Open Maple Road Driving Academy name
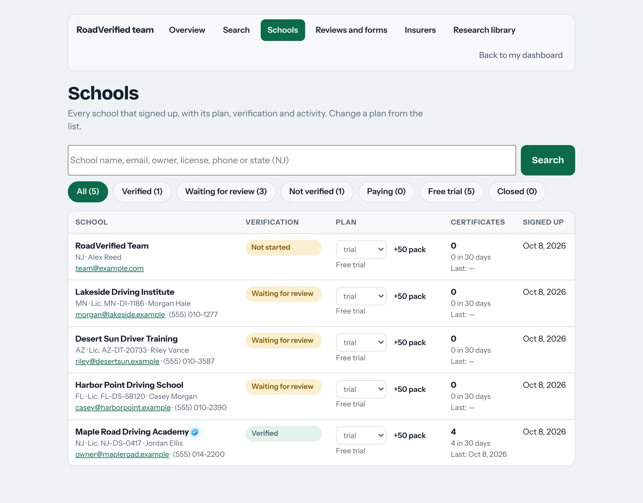 pyautogui.click(x=132, y=432)
